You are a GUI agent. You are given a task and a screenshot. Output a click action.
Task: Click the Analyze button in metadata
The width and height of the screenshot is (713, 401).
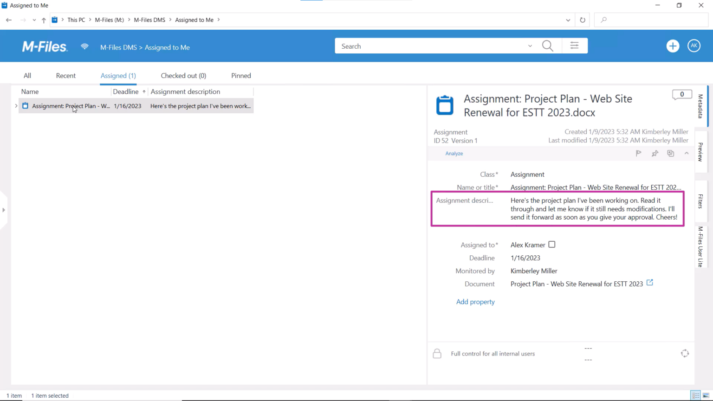[x=454, y=153]
